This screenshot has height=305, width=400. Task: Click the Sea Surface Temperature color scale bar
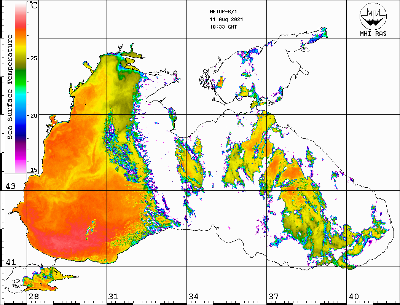coord(21,88)
